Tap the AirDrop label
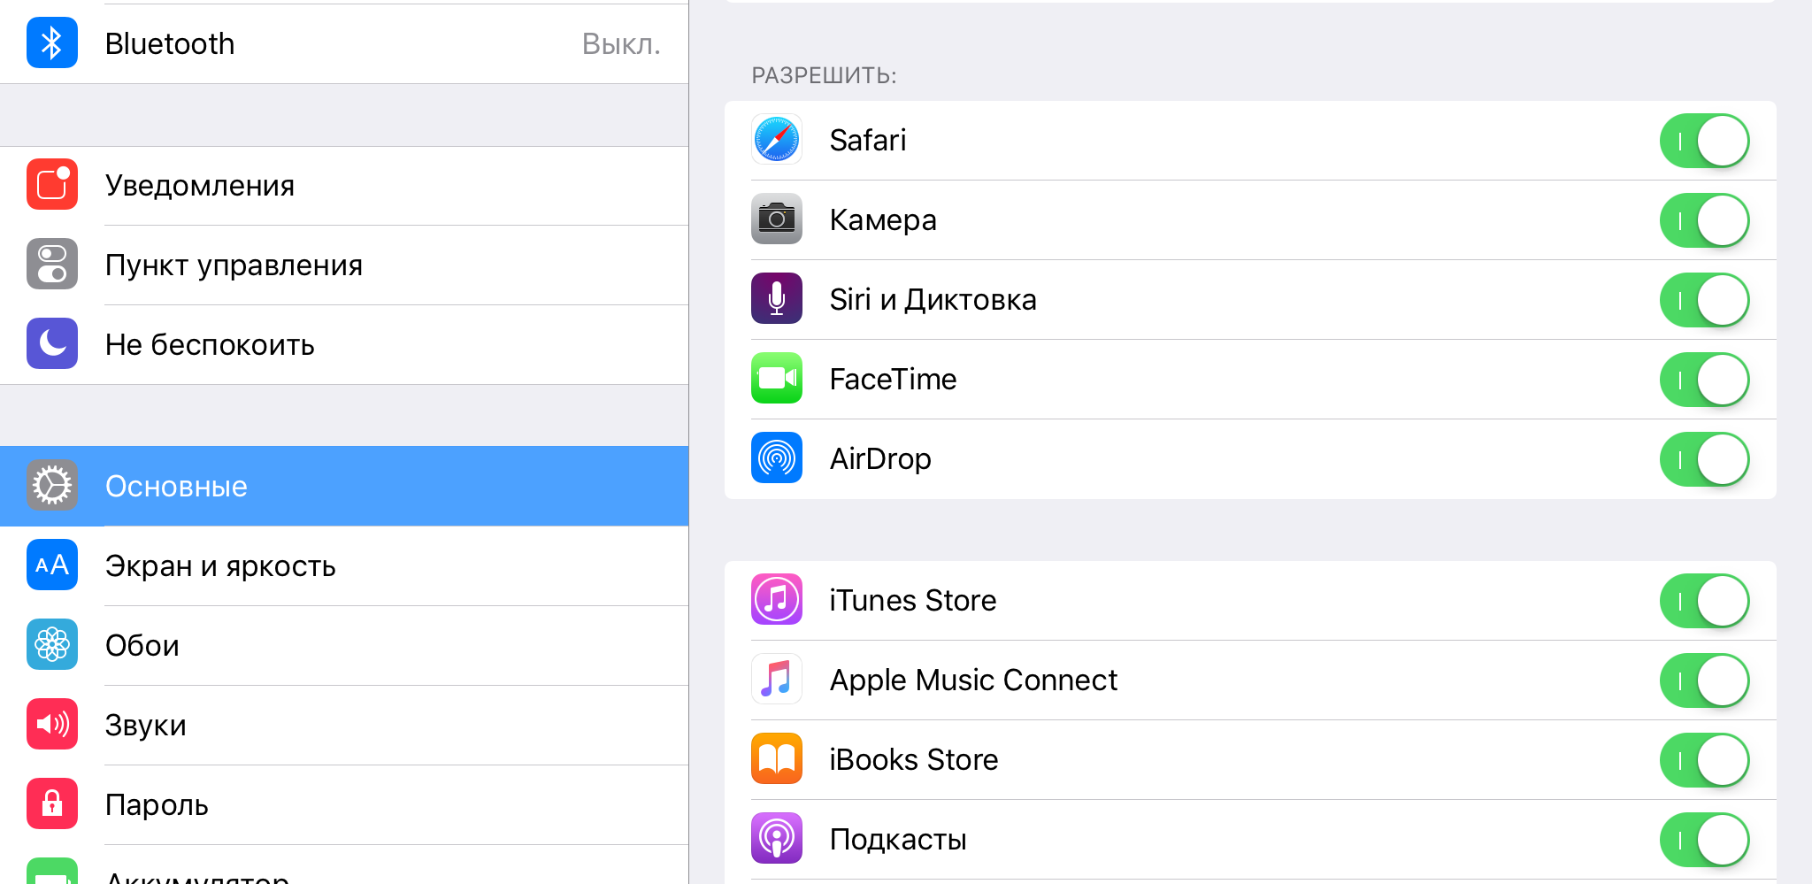Viewport: 1812px width, 884px height. coord(880,459)
